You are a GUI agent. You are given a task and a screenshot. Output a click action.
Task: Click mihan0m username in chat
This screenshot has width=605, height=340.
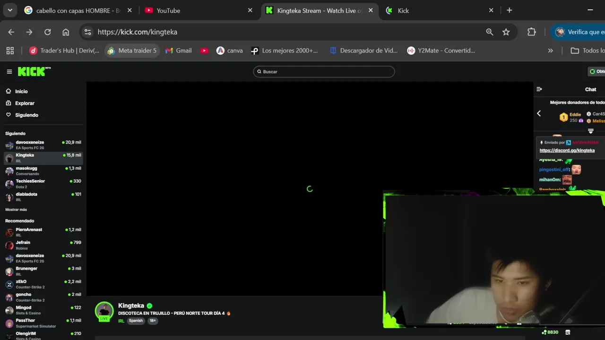(x=550, y=180)
